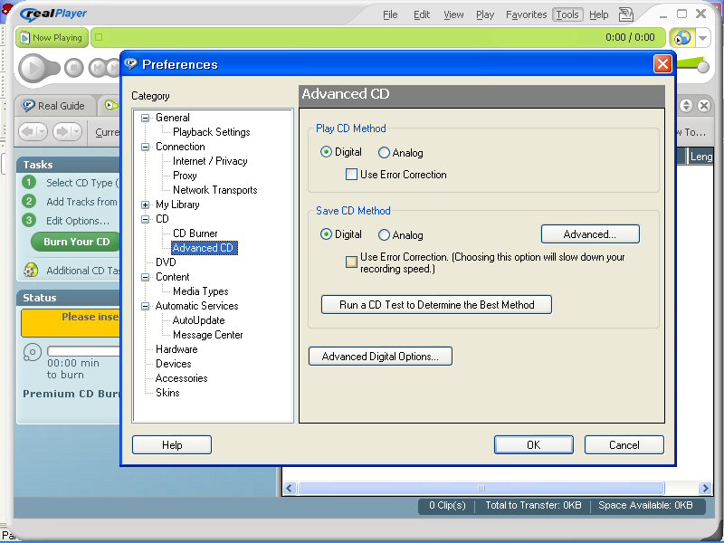
Task: Click the horizontal scrollbar thumb below track list
Action: click(481, 488)
